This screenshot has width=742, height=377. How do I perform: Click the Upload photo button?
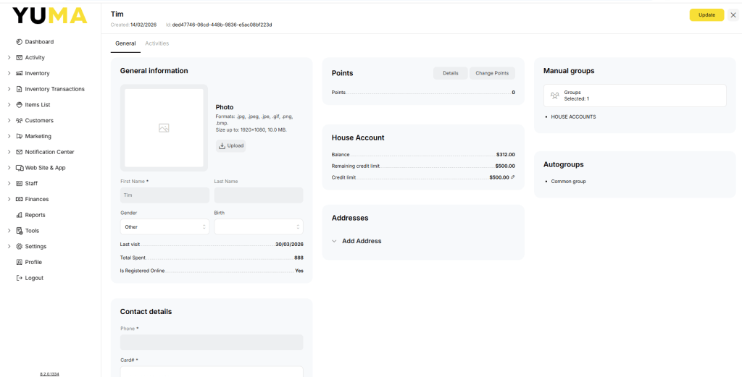[231, 145]
